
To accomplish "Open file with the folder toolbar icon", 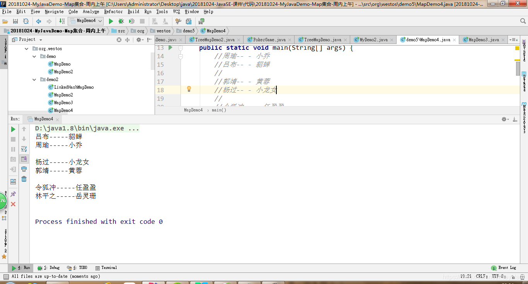I will (x=5, y=21).
